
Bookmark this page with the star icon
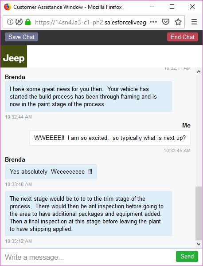pyautogui.click(x=178, y=22)
